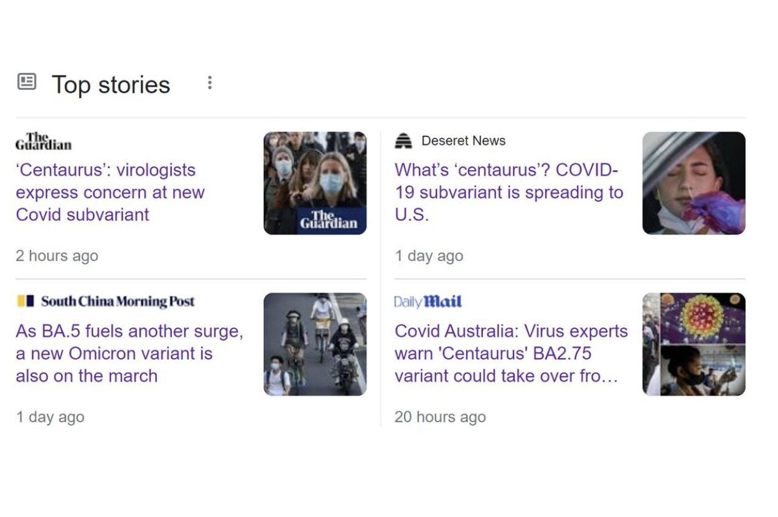Open the coronavirus illustration thumbnail
Screen dimensions: 778x517
click(693, 344)
